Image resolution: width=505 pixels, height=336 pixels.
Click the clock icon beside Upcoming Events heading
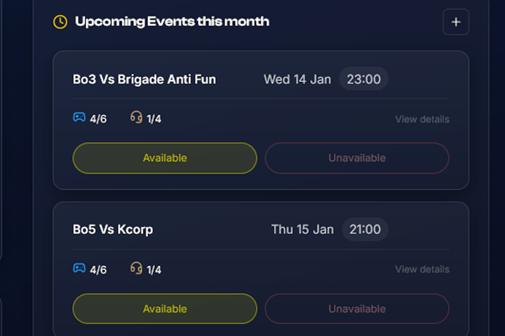point(60,21)
